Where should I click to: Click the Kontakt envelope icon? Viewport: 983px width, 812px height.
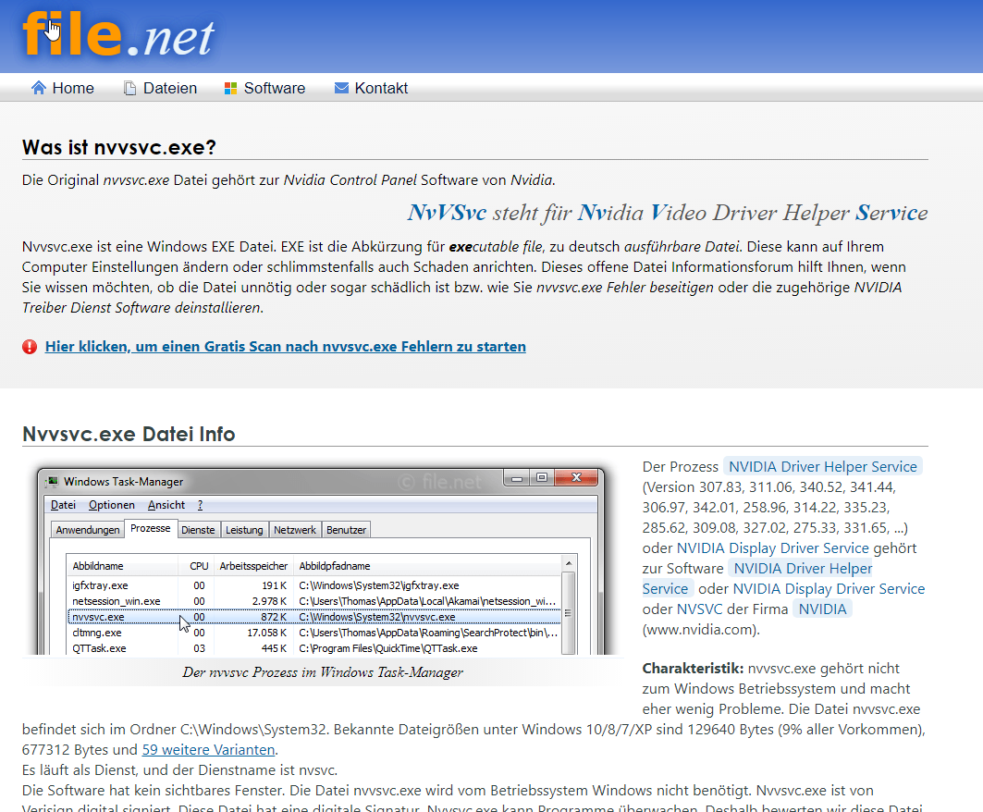point(341,88)
